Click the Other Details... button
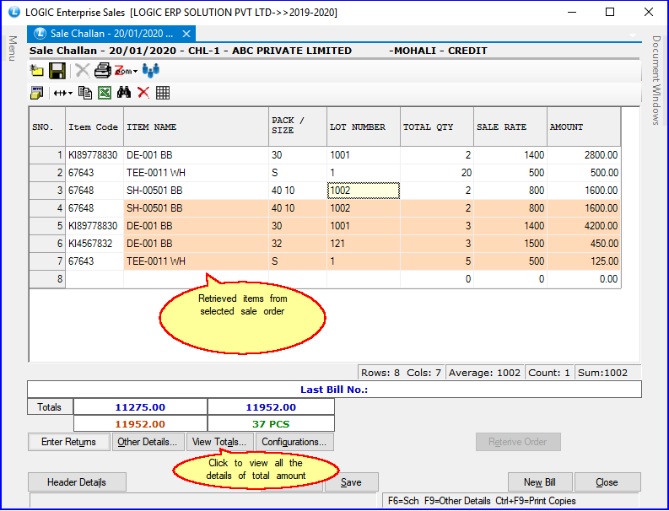 coord(147,442)
